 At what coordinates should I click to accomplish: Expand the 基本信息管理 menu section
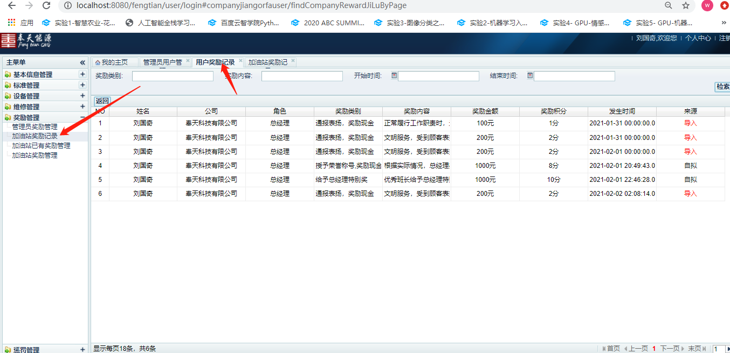tap(82, 74)
